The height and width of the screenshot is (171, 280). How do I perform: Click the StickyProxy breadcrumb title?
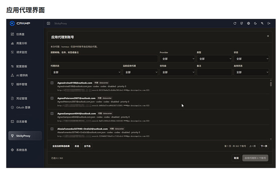point(60,24)
